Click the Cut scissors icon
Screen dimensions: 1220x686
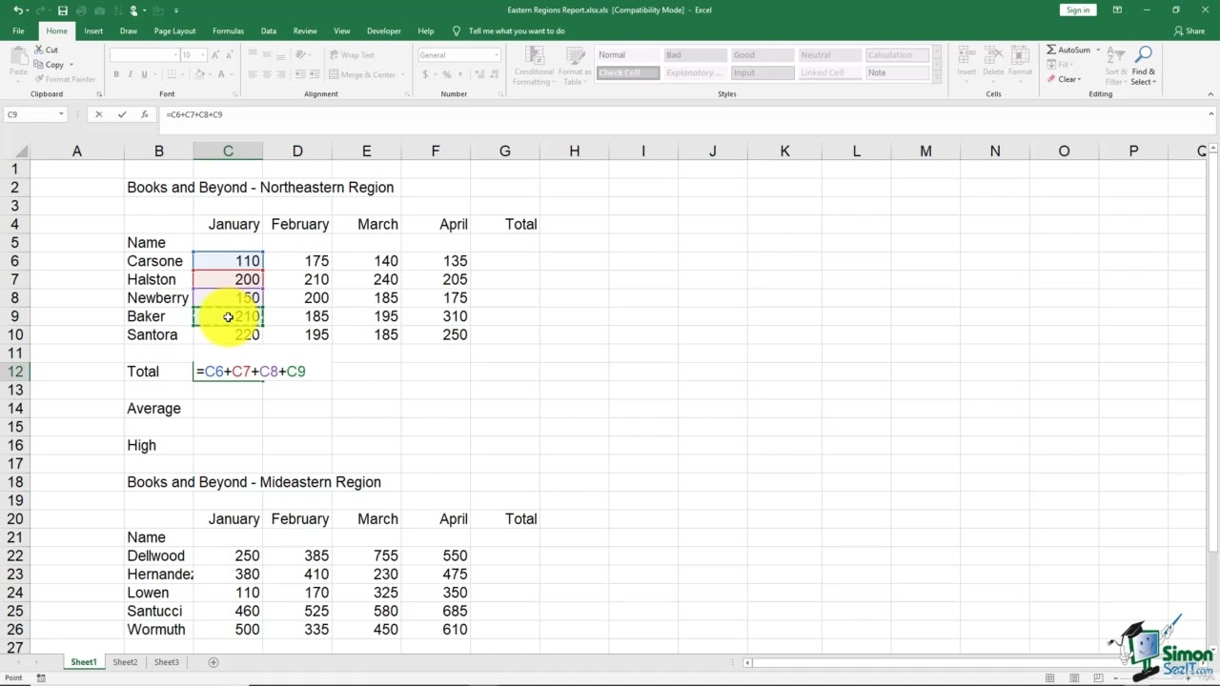[x=39, y=50]
